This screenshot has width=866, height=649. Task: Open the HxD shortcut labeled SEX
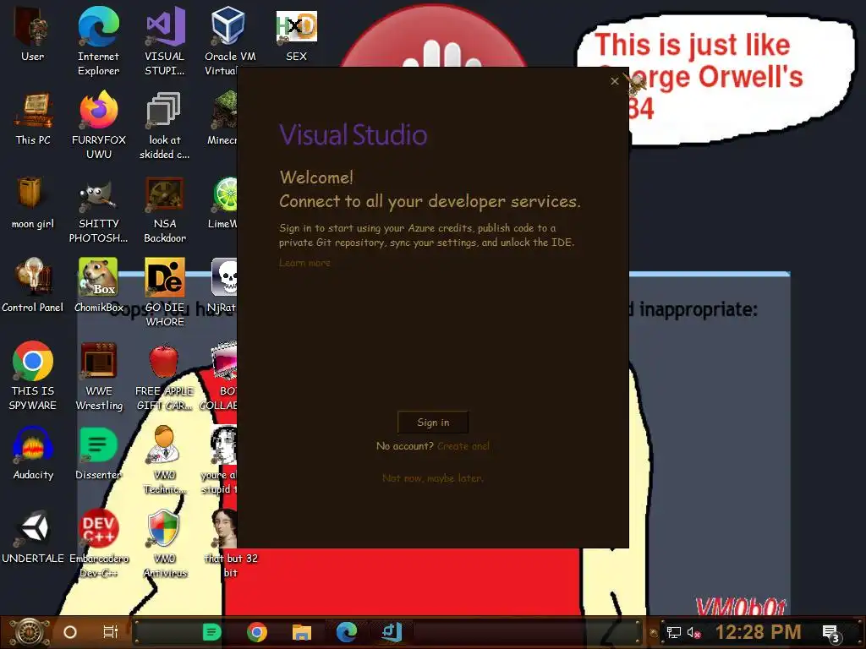[x=297, y=34]
